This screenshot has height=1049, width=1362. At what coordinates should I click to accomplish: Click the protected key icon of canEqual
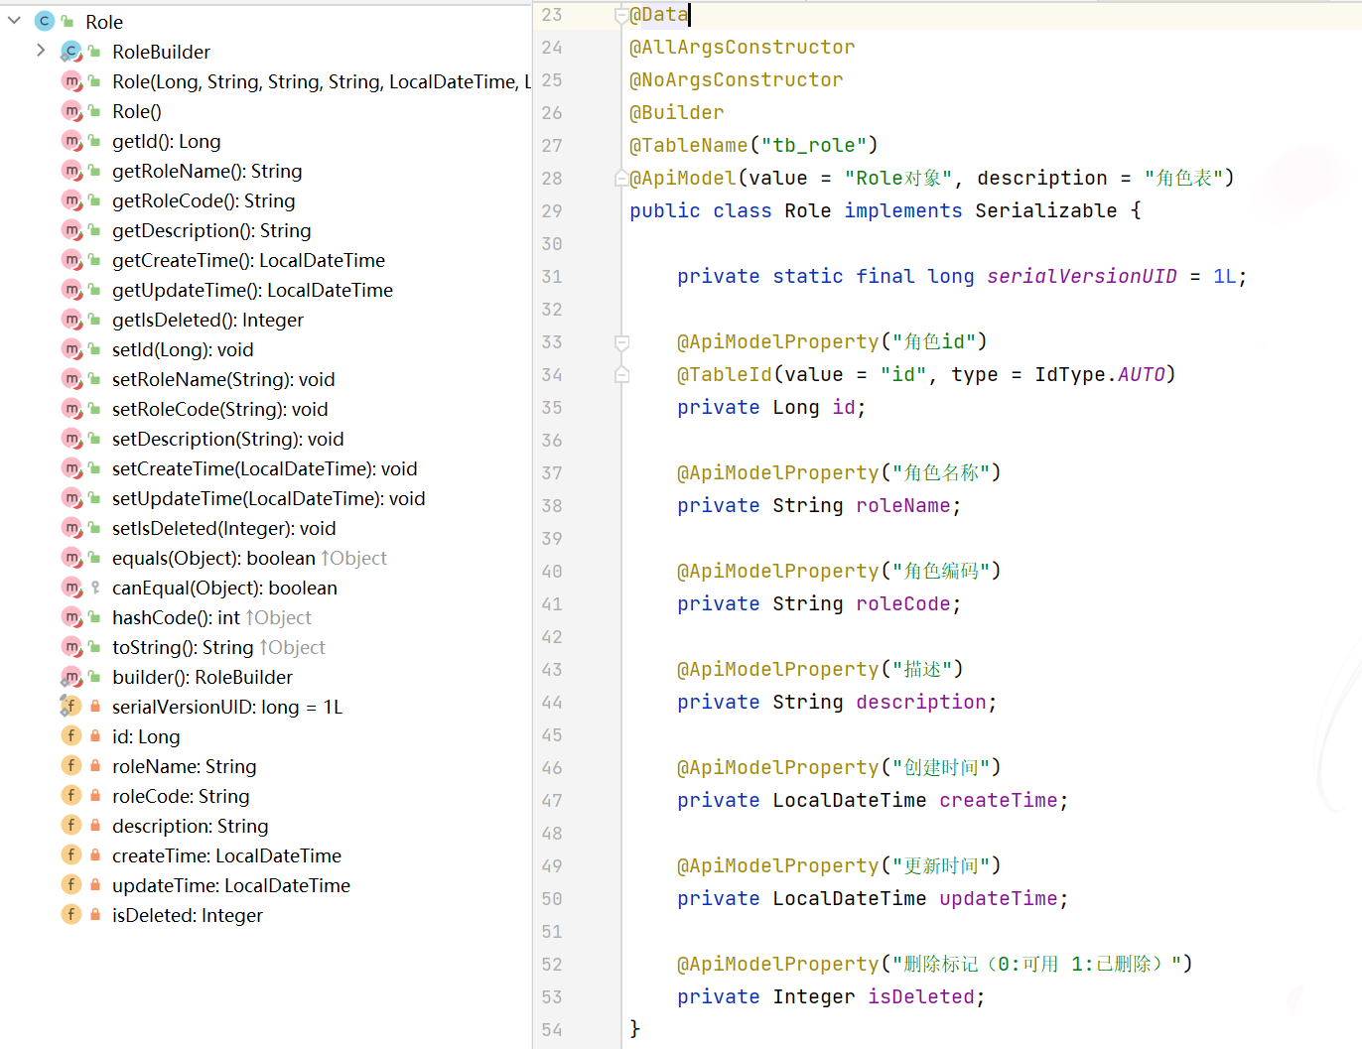click(x=95, y=588)
